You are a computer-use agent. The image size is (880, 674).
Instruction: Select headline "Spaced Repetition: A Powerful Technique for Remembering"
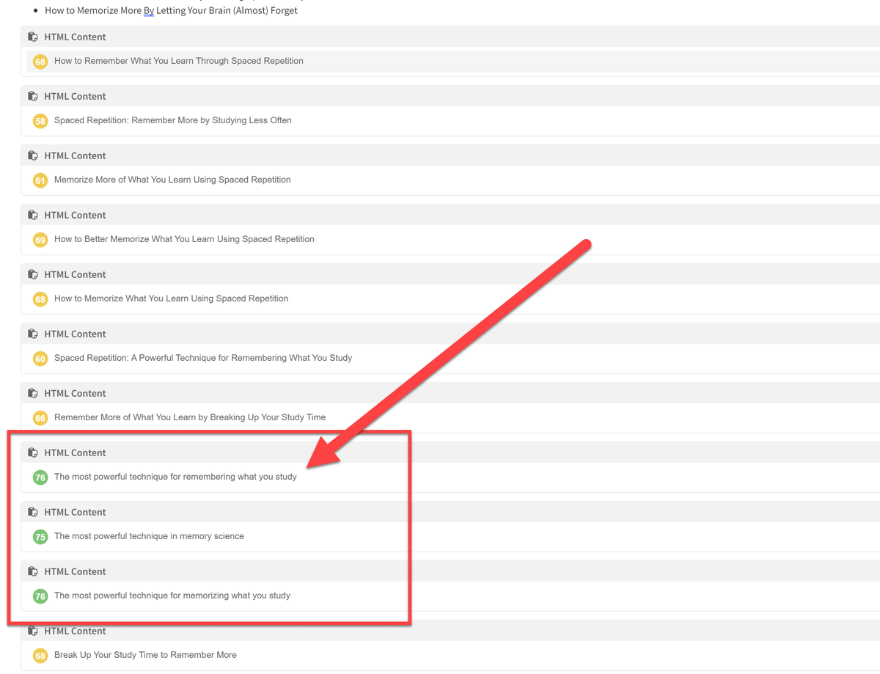(202, 358)
